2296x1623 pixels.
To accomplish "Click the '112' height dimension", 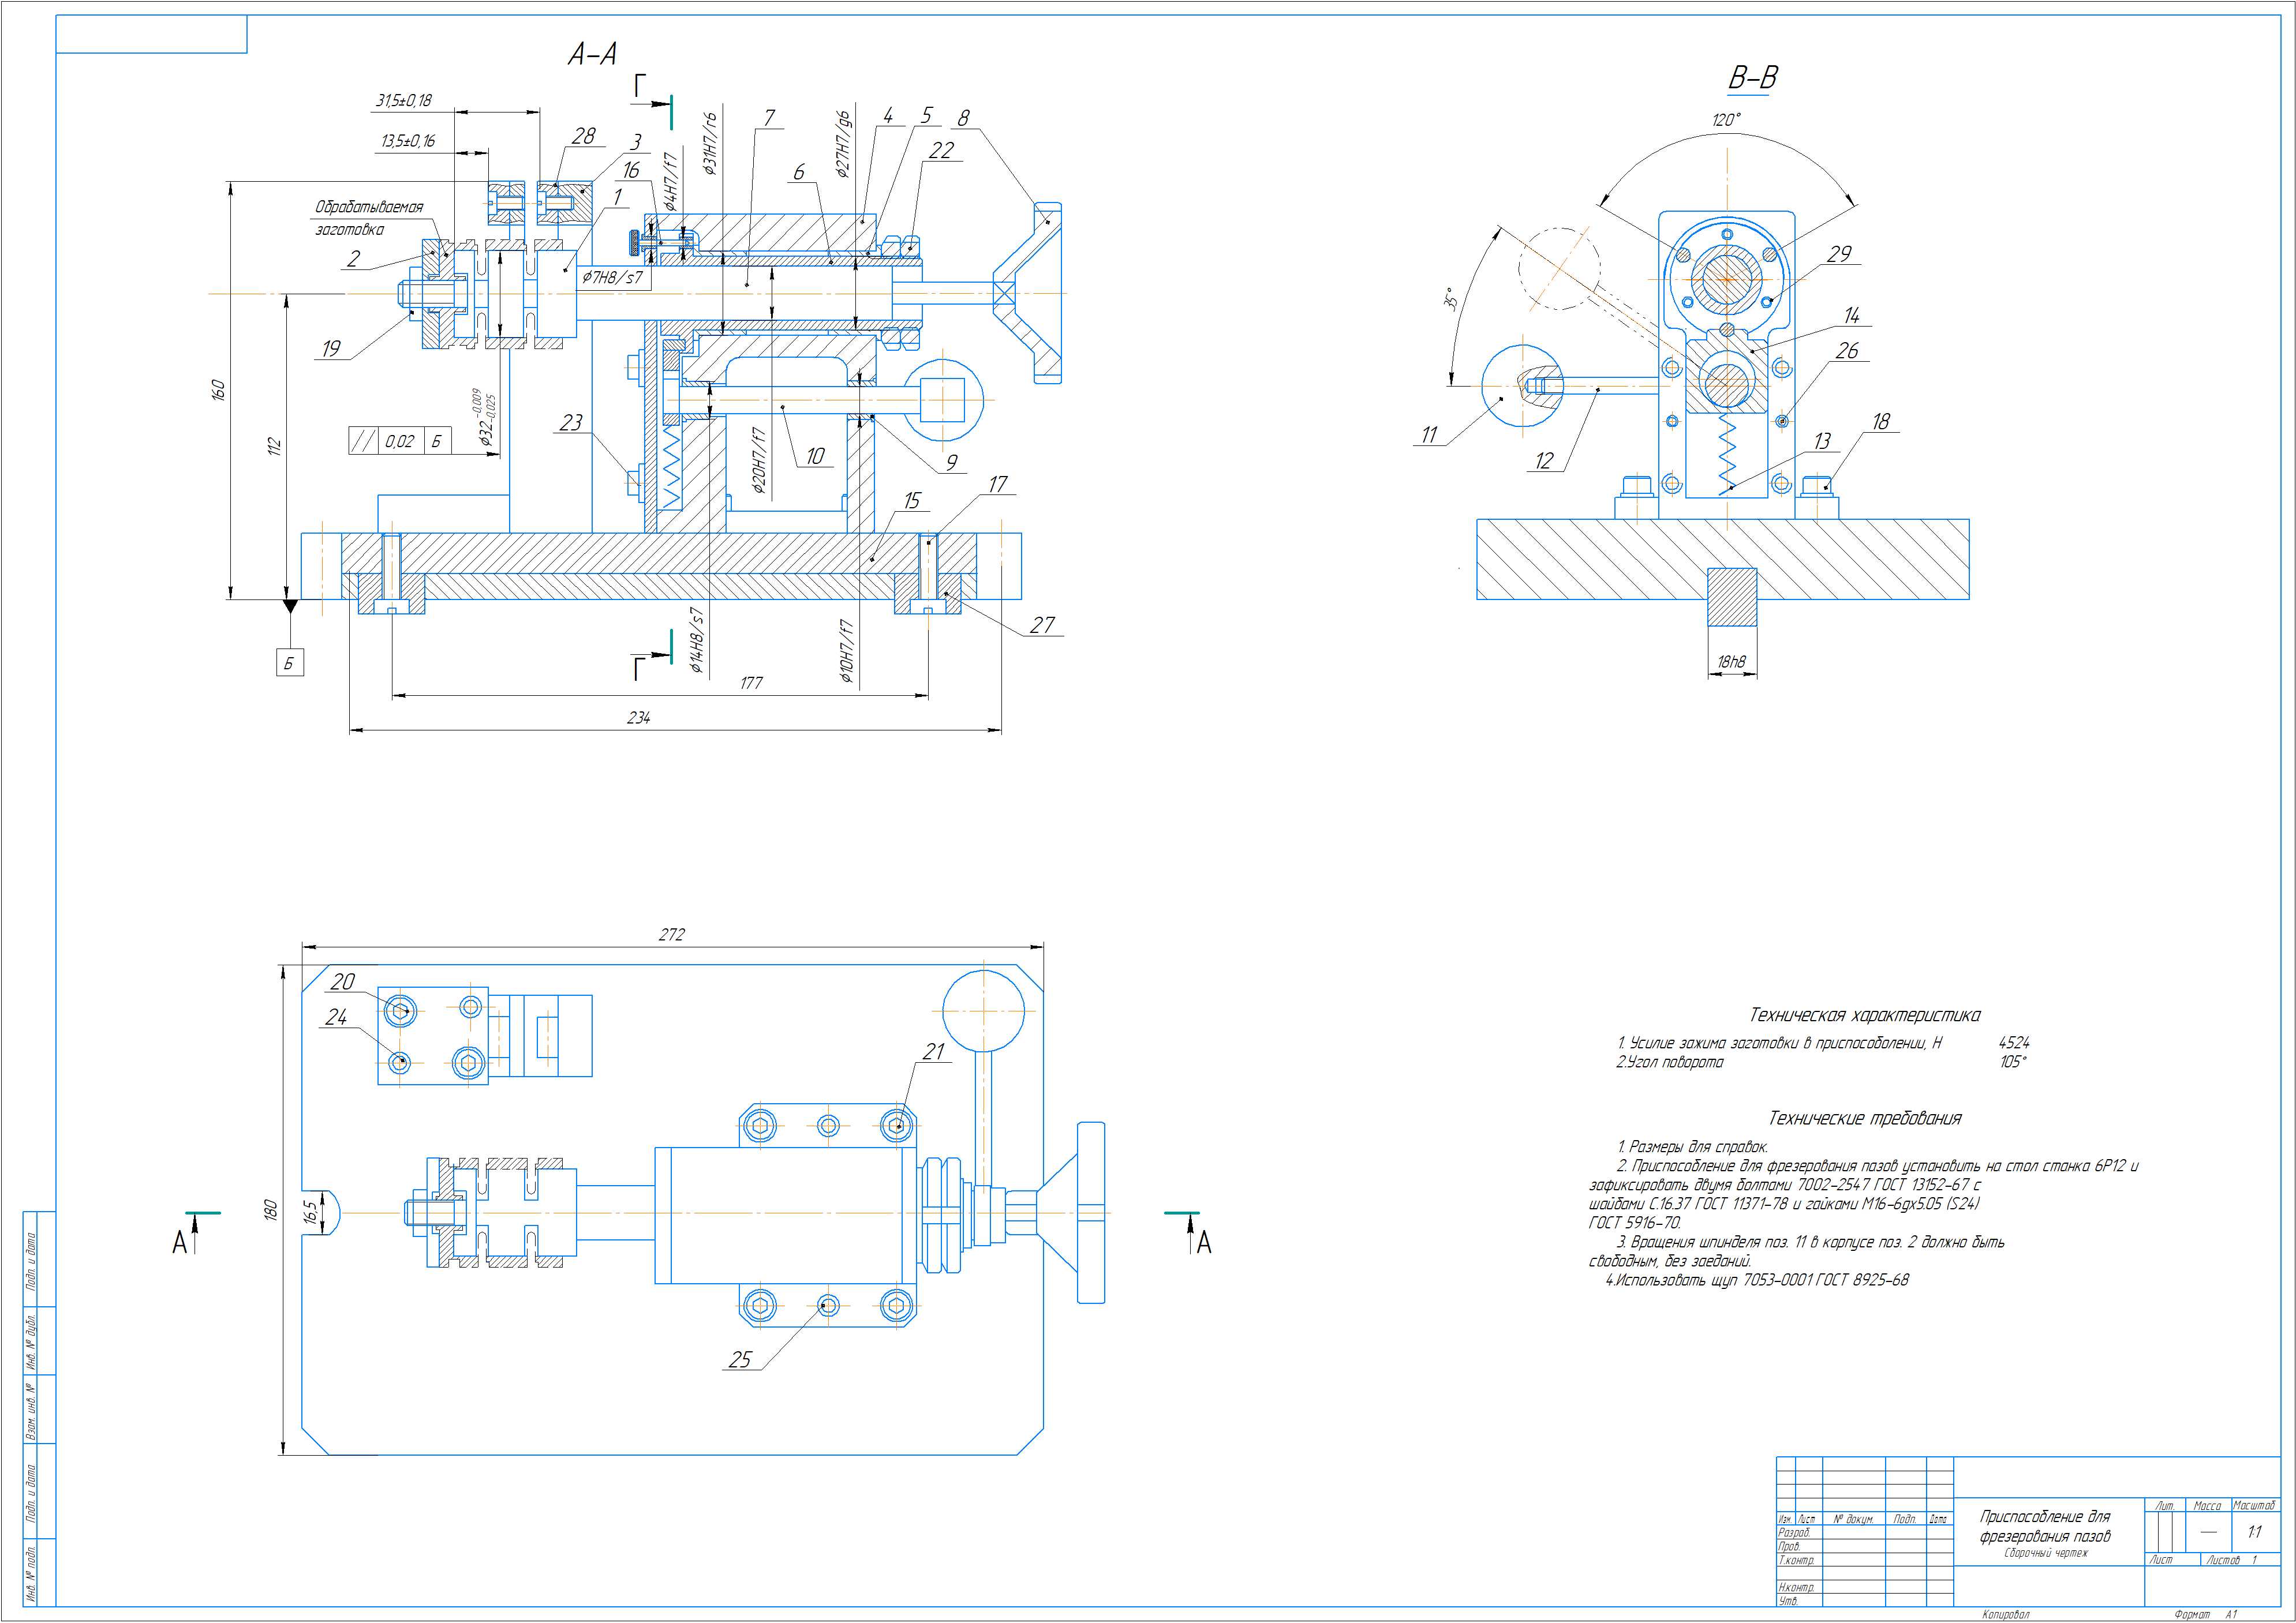I will pos(274,447).
